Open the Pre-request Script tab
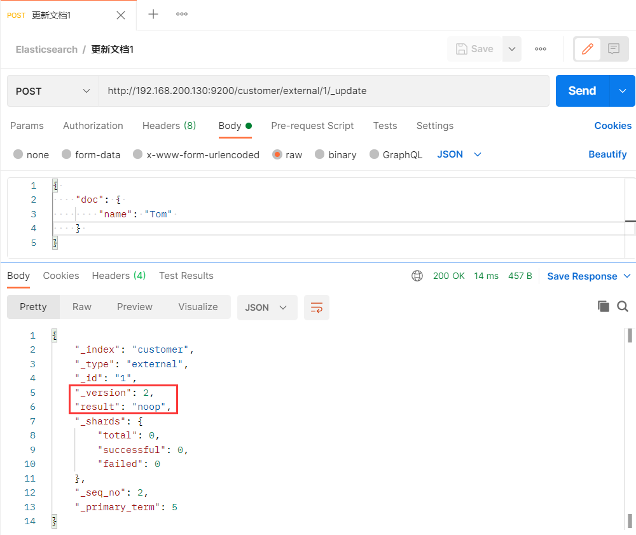The width and height of the screenshot is (636, 535). (x=312, y=126)
